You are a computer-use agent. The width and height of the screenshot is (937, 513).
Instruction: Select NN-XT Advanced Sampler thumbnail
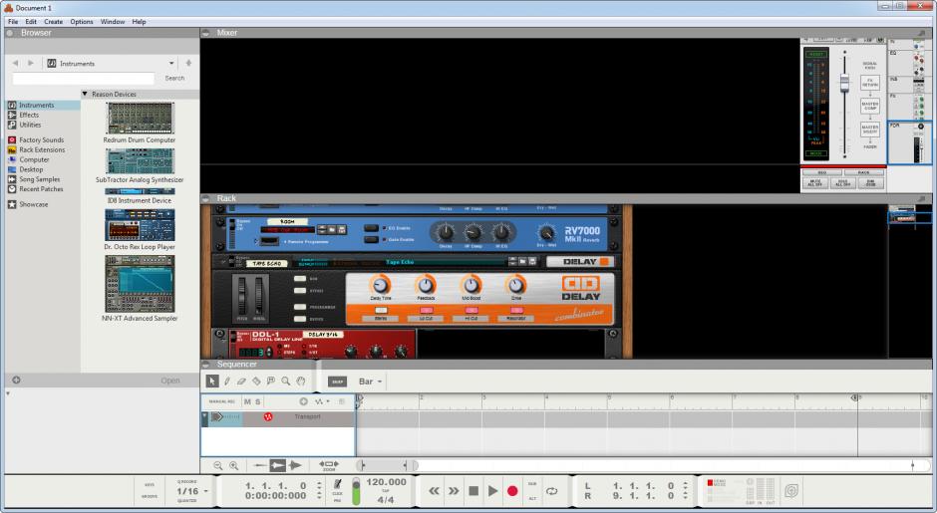click(x=140, y=284)
